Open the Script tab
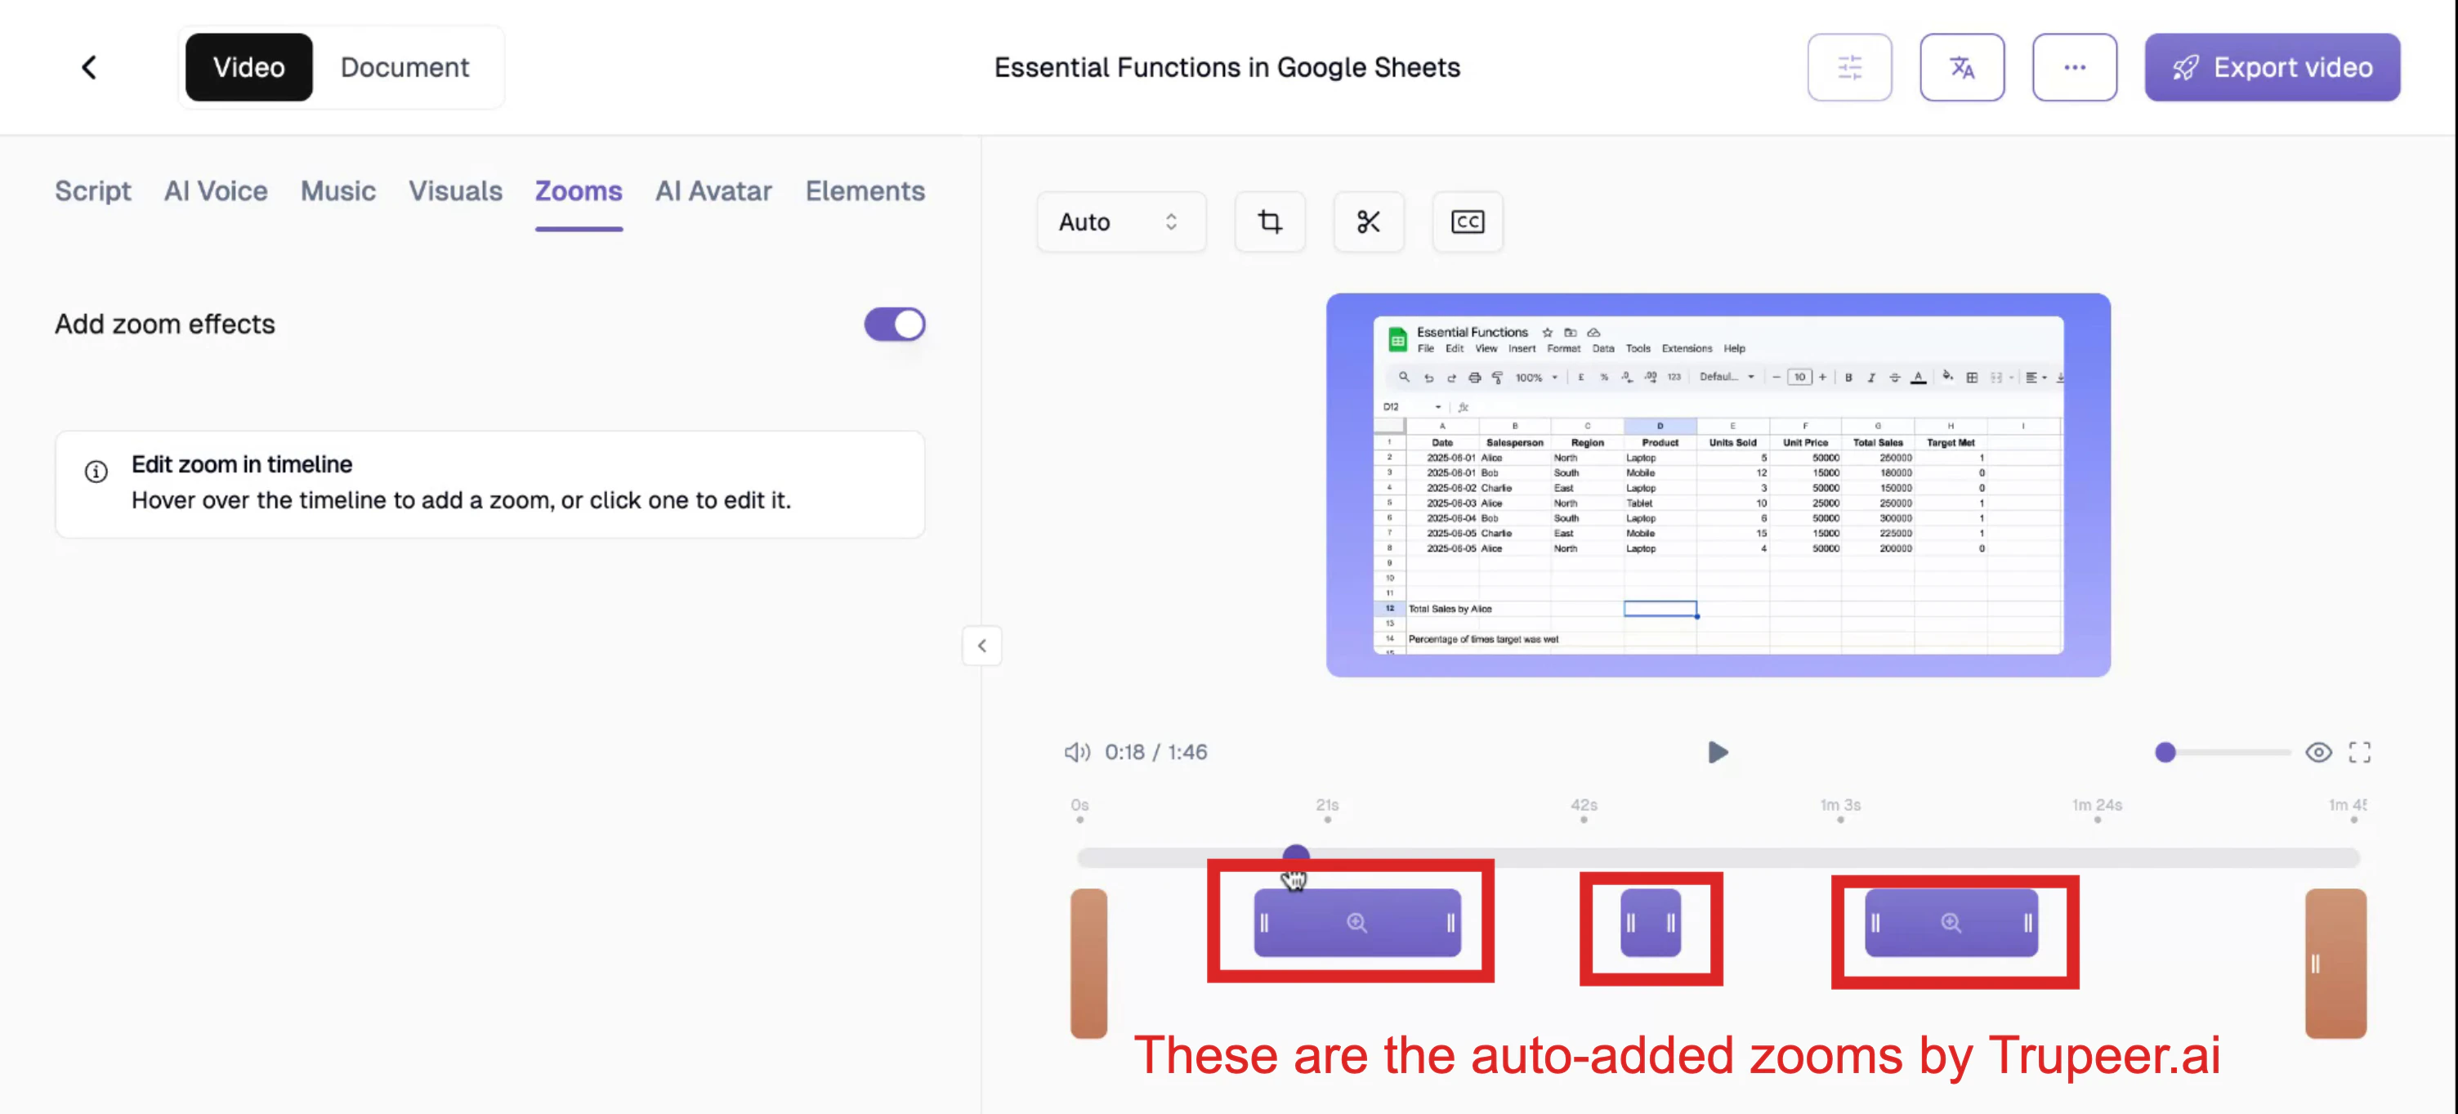 click(92, 191)
